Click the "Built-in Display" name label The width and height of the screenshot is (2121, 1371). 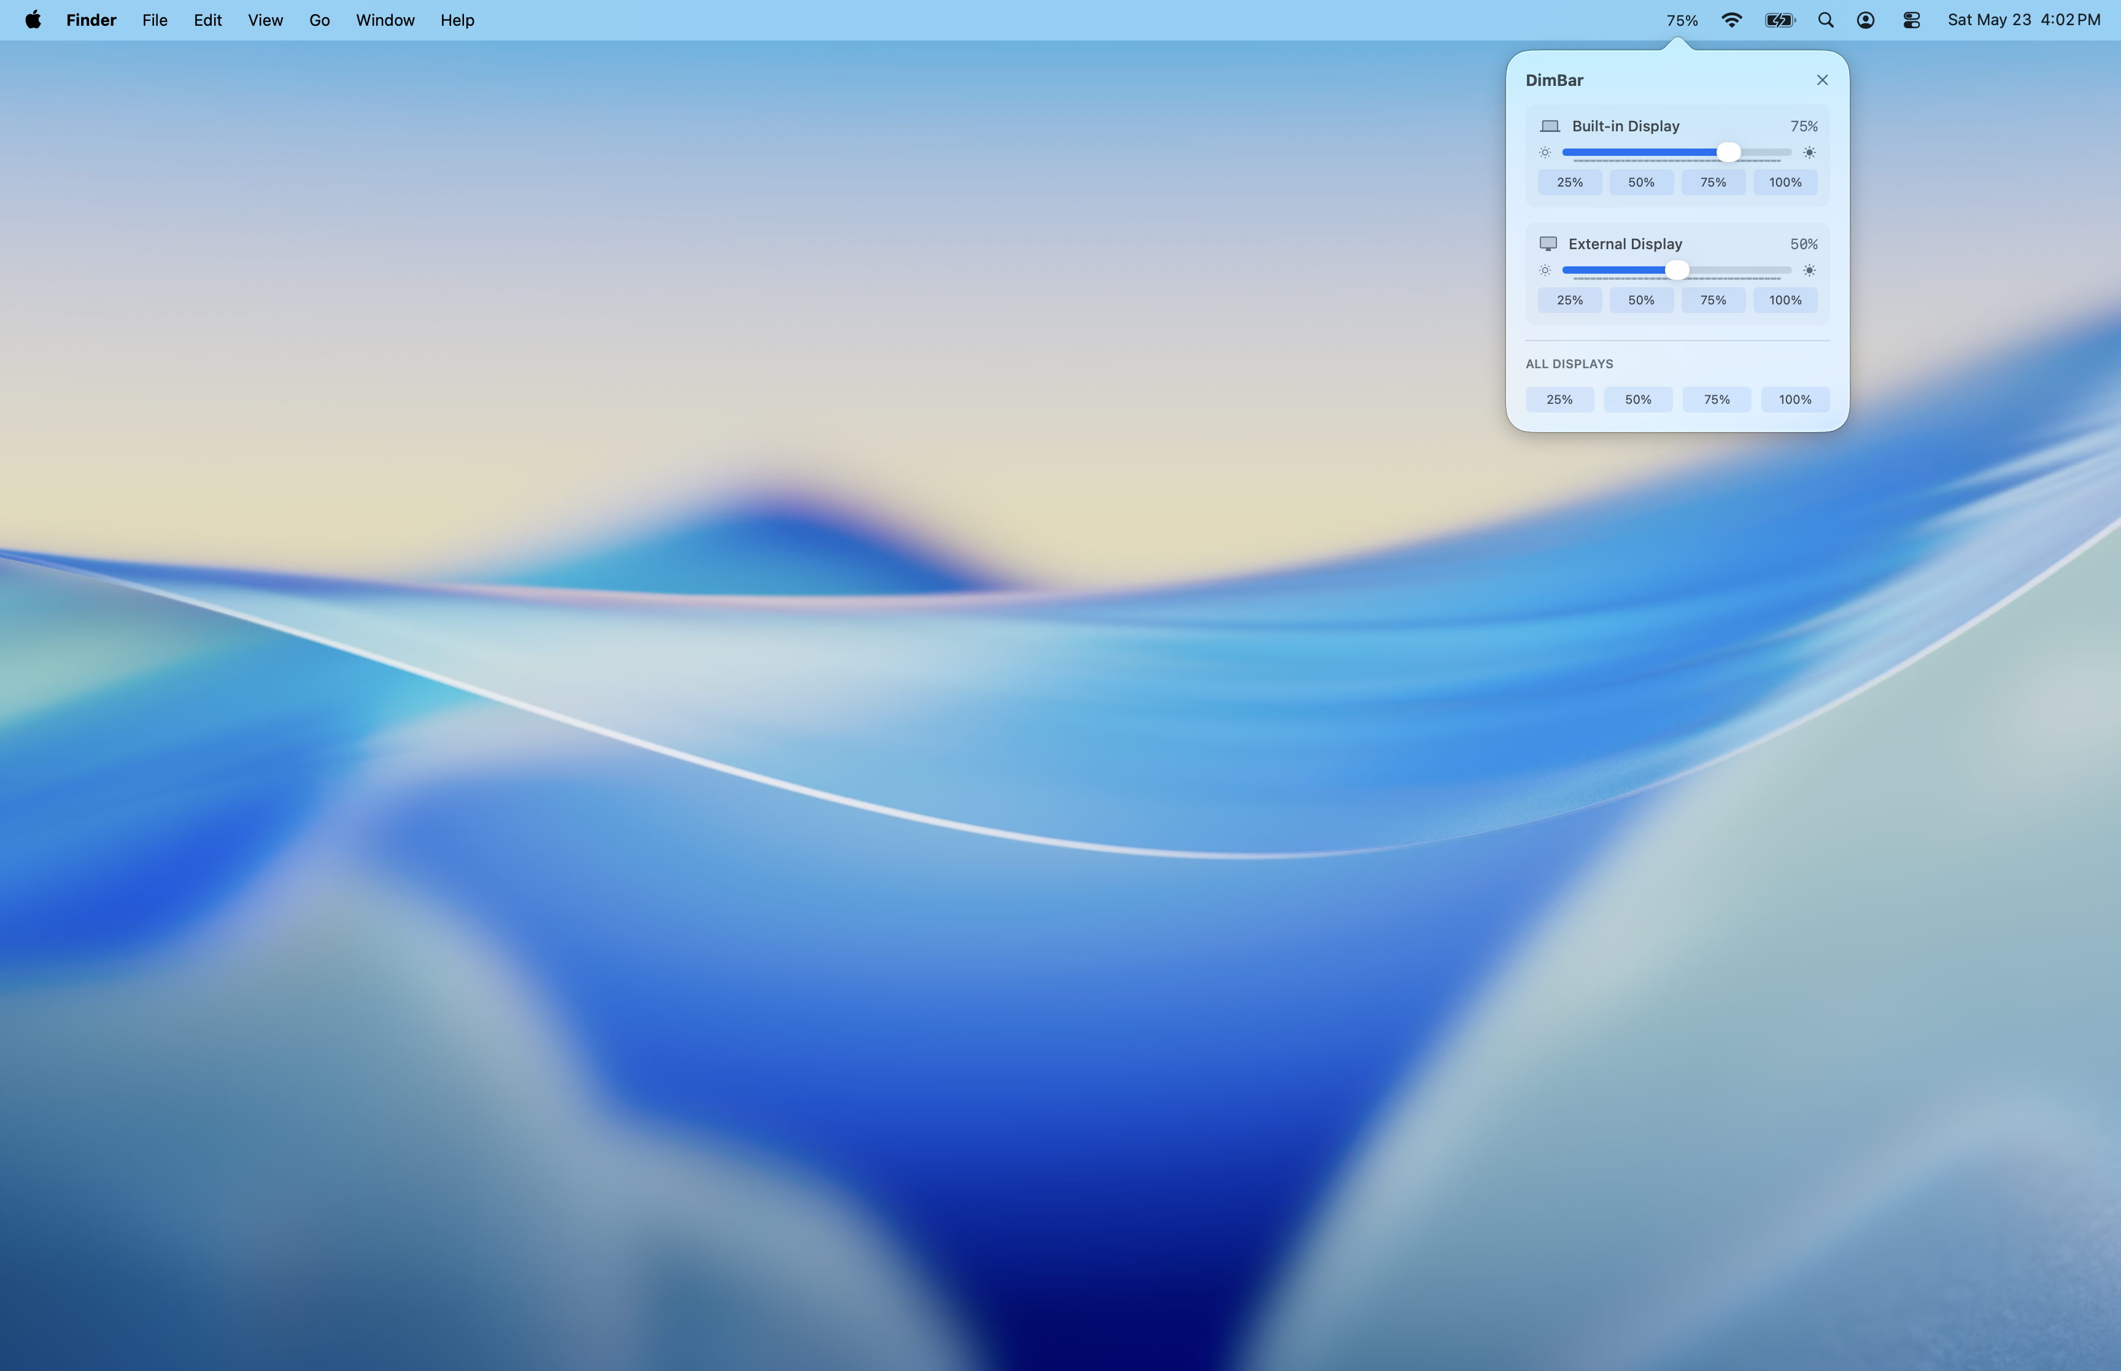click(x=1625, y=126)
